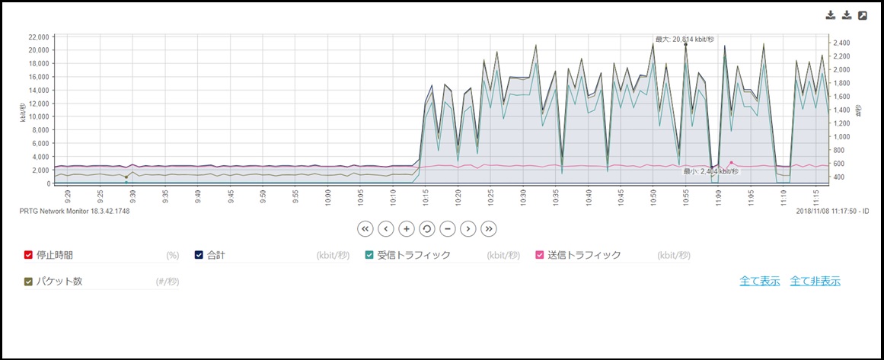Step forward with single right arrow button
Viewport: 884px width, 360px height.
468,229
